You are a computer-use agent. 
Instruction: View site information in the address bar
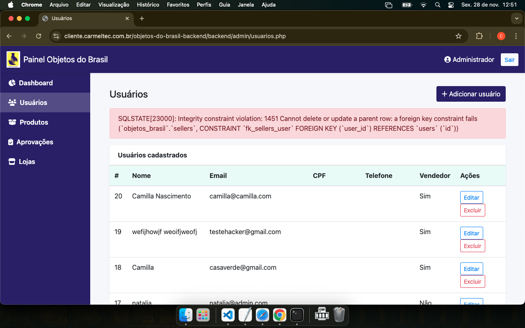pos(57,36)
